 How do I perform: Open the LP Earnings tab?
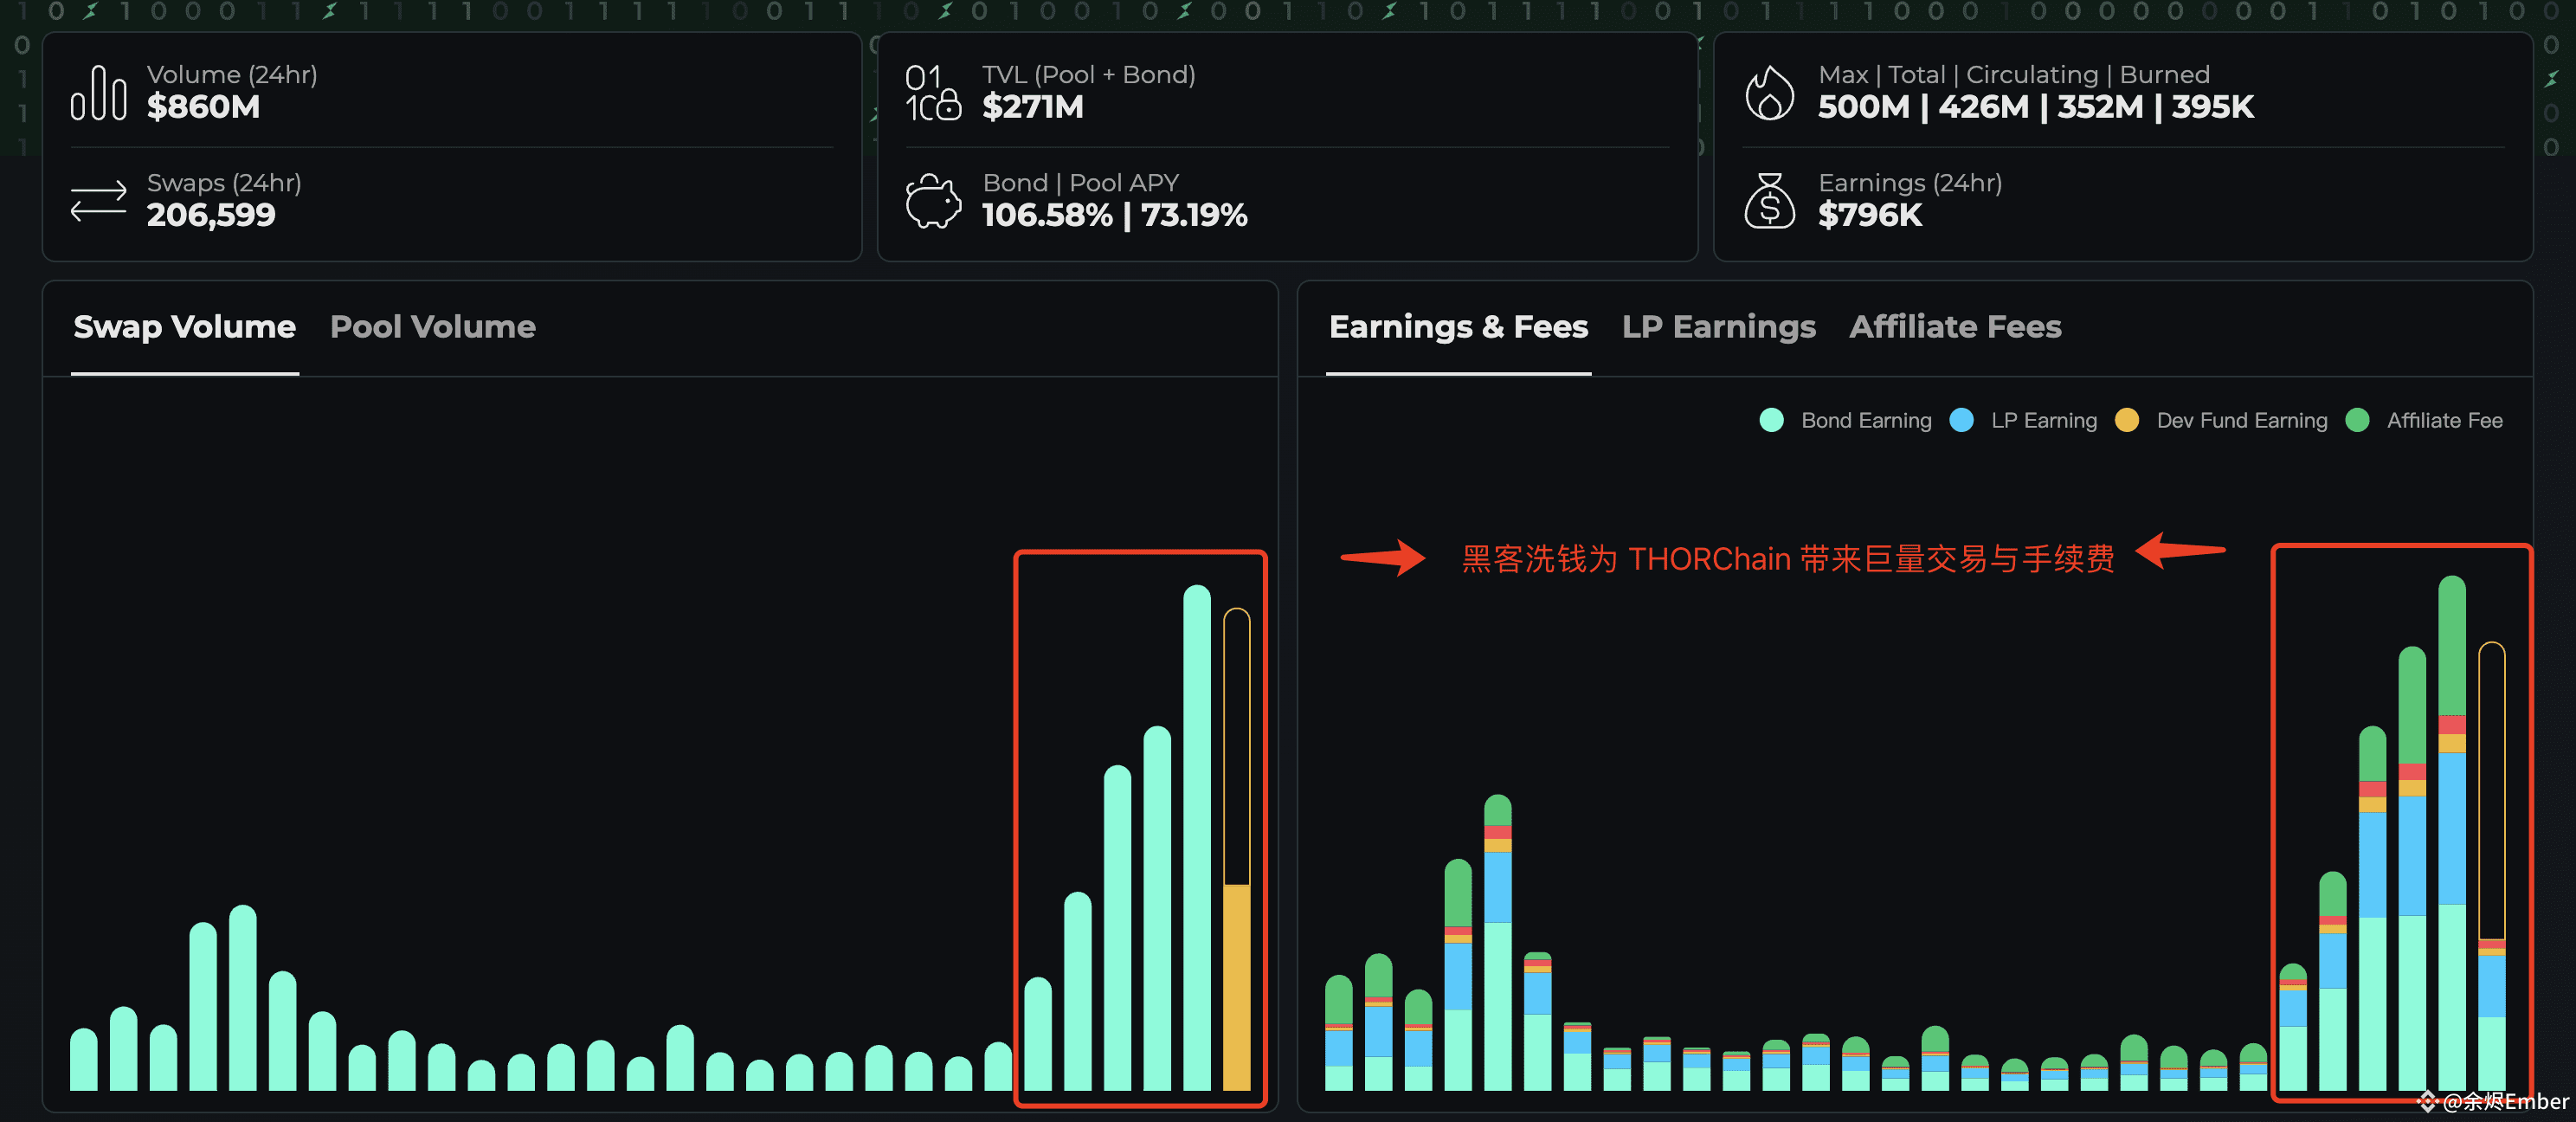pos(1718,327)
